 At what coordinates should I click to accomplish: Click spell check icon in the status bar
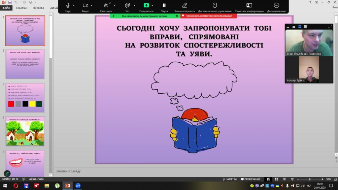point(24,179)
